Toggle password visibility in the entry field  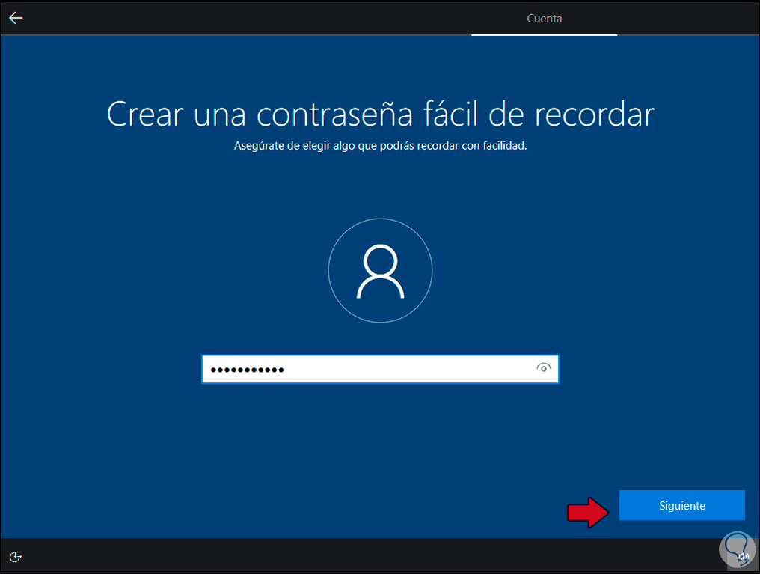[544, 368]
